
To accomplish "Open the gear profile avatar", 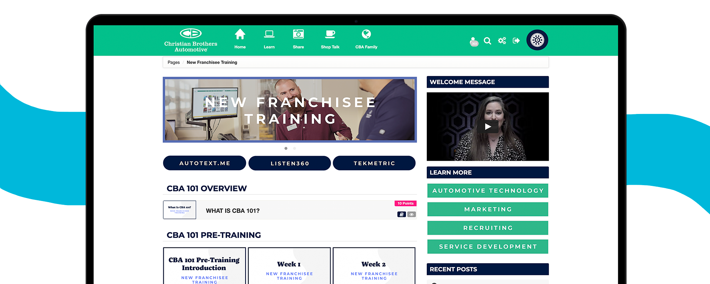I will pos(537,40).
